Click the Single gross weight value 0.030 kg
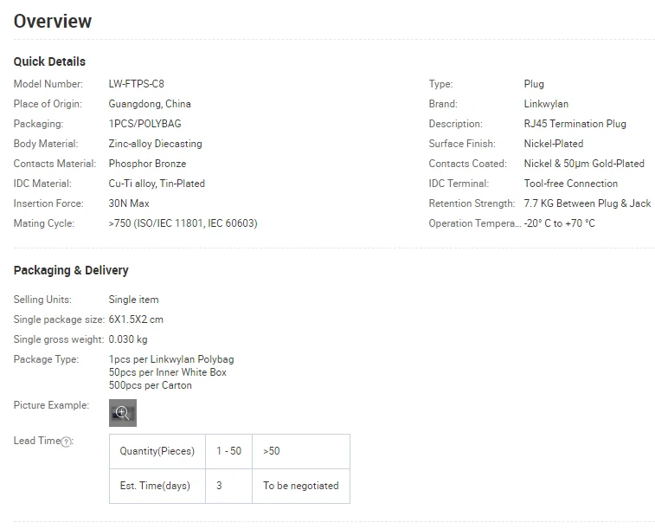 [x=128, y=339]
